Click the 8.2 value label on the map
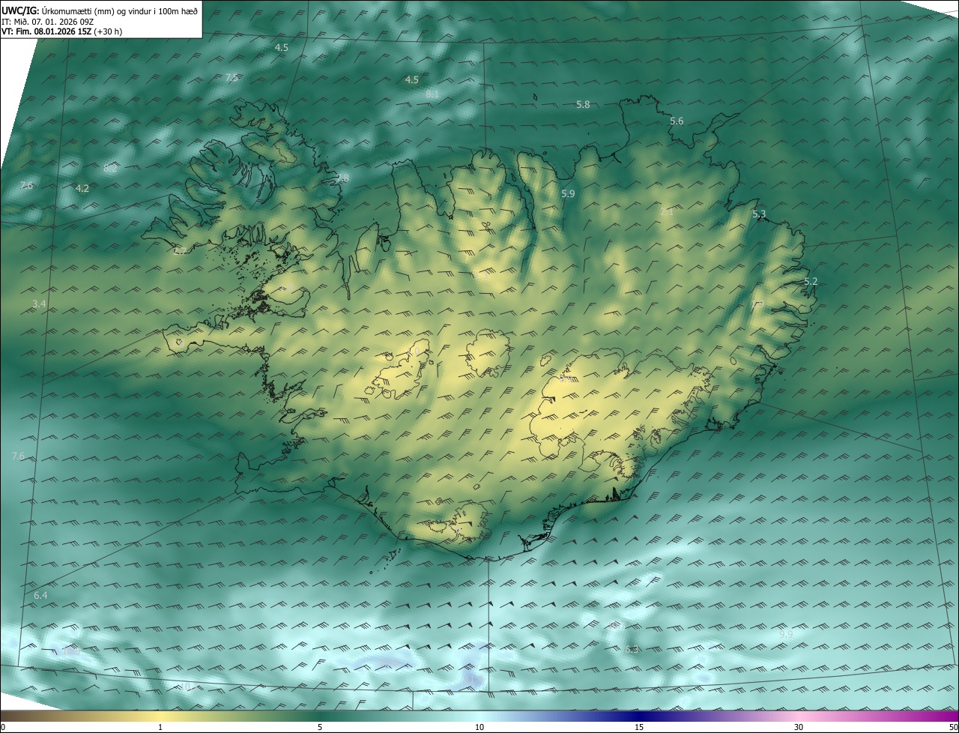The width and height of the screenshot is (959, 733). coord(110,169)
